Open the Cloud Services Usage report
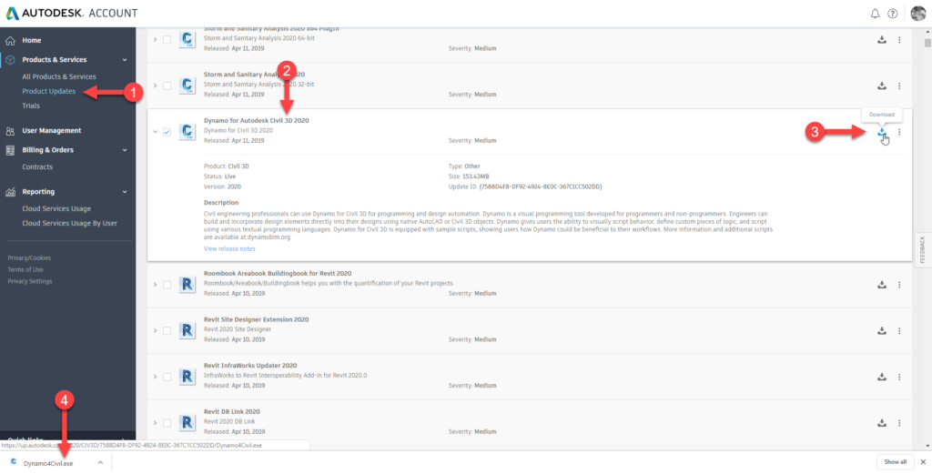This screenshot has height=474, width=932. pyautogui.click(x=56, y=208)
